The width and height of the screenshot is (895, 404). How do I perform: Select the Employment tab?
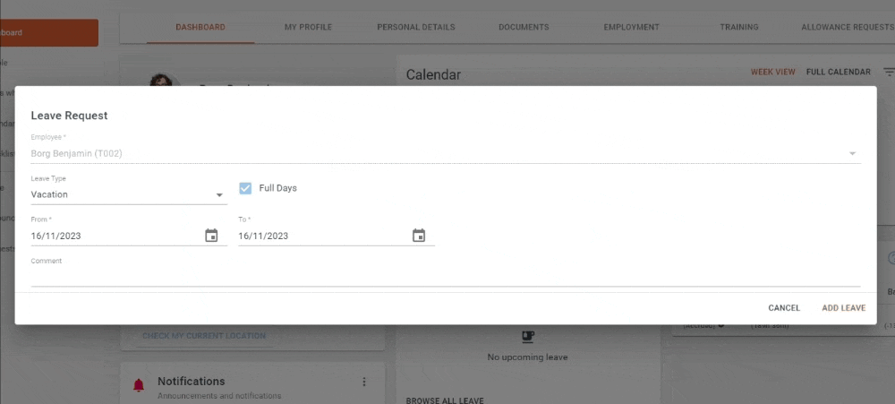tap(631, 27)
